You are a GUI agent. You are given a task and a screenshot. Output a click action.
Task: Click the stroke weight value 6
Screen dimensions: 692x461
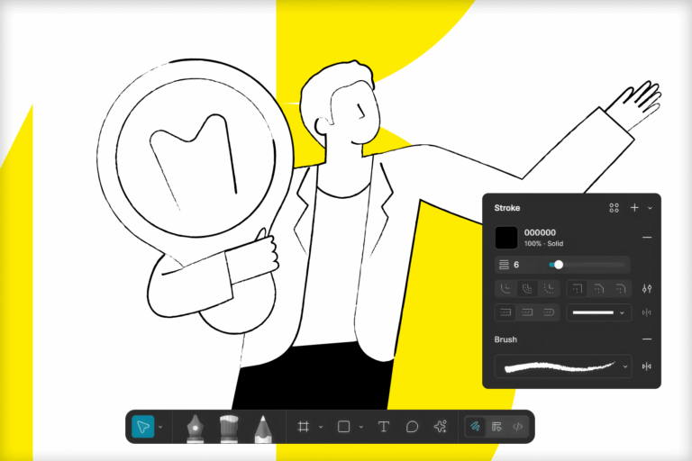(x=516, y=265)
